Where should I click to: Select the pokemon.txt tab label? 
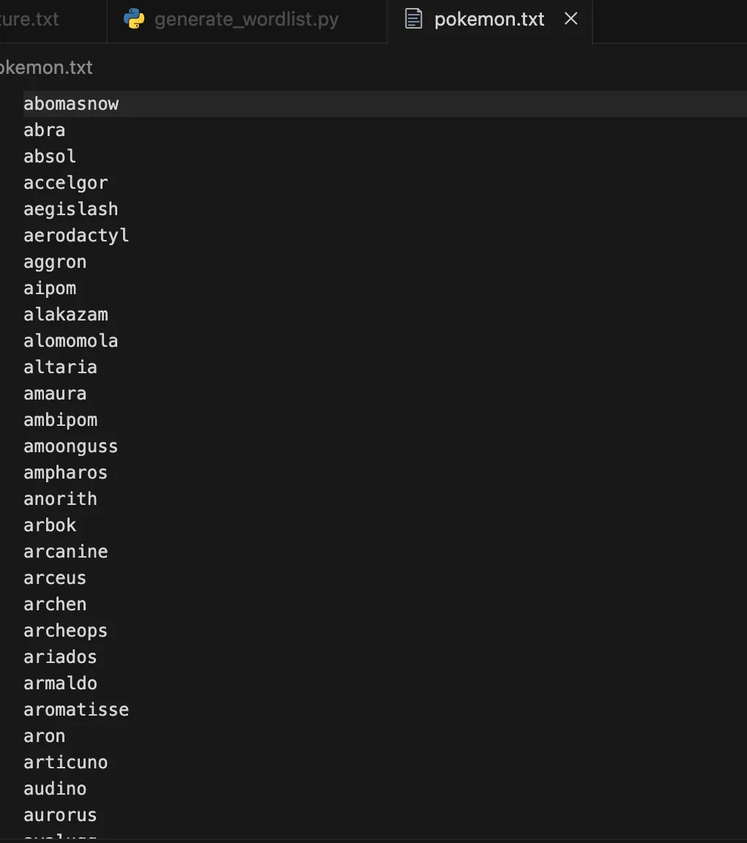point(489,19)
